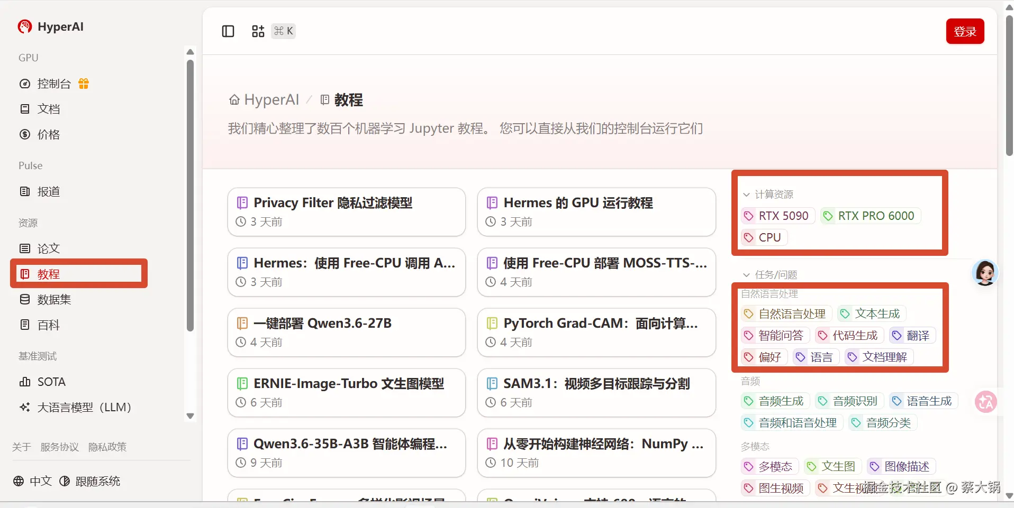Click the dashboard icon for 控制台
Screen dimensions: 1014x508
coord(25,84)
